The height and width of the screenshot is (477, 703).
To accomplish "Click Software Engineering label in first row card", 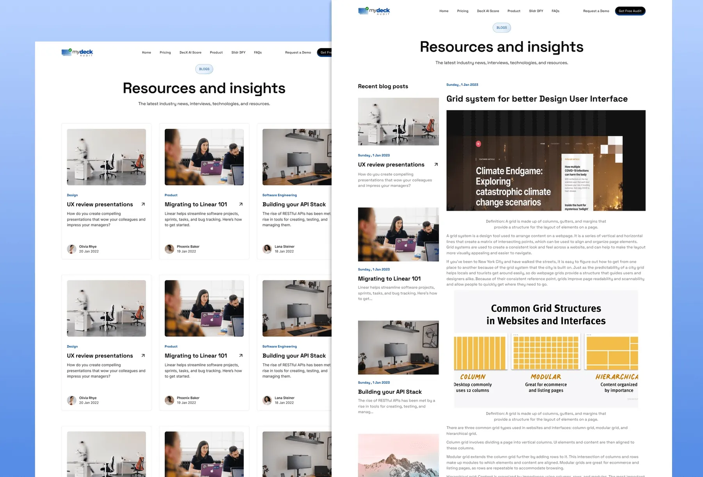I will (x=280, y=195).
